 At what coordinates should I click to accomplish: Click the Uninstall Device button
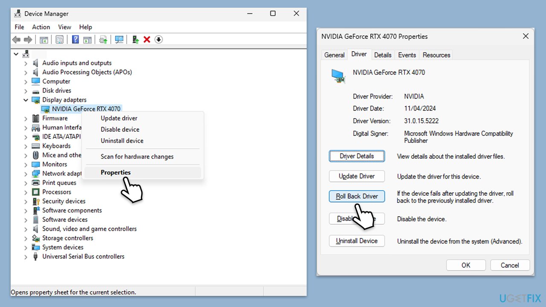(357, 241)
